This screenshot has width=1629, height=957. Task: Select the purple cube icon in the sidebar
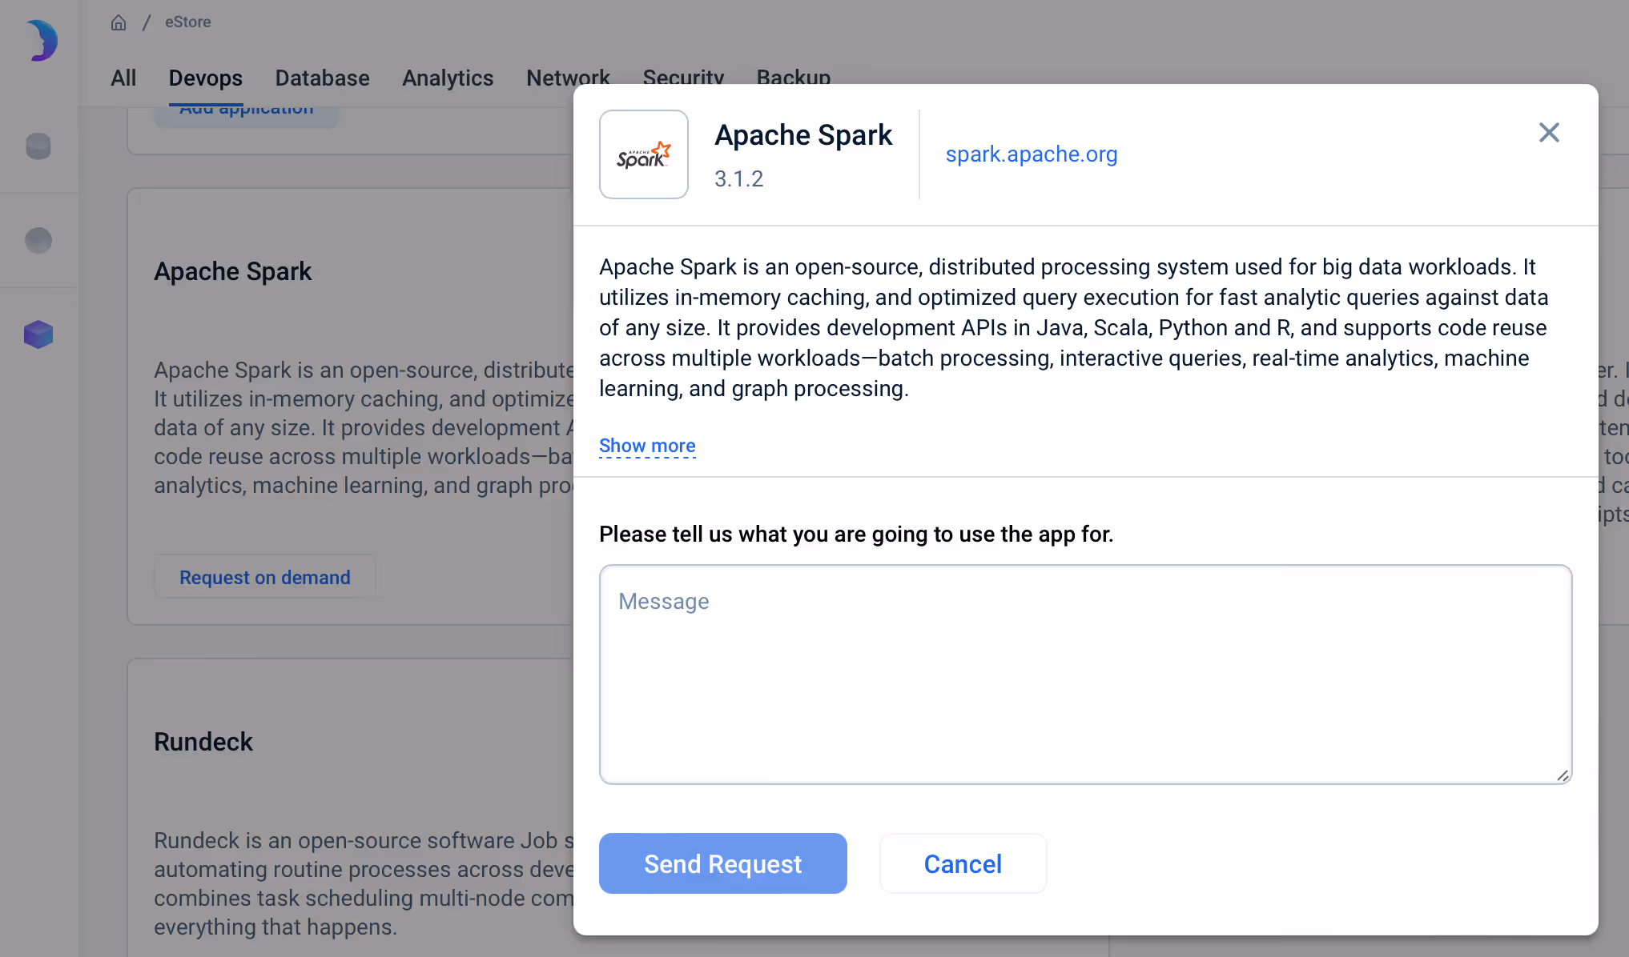[38, 334]
